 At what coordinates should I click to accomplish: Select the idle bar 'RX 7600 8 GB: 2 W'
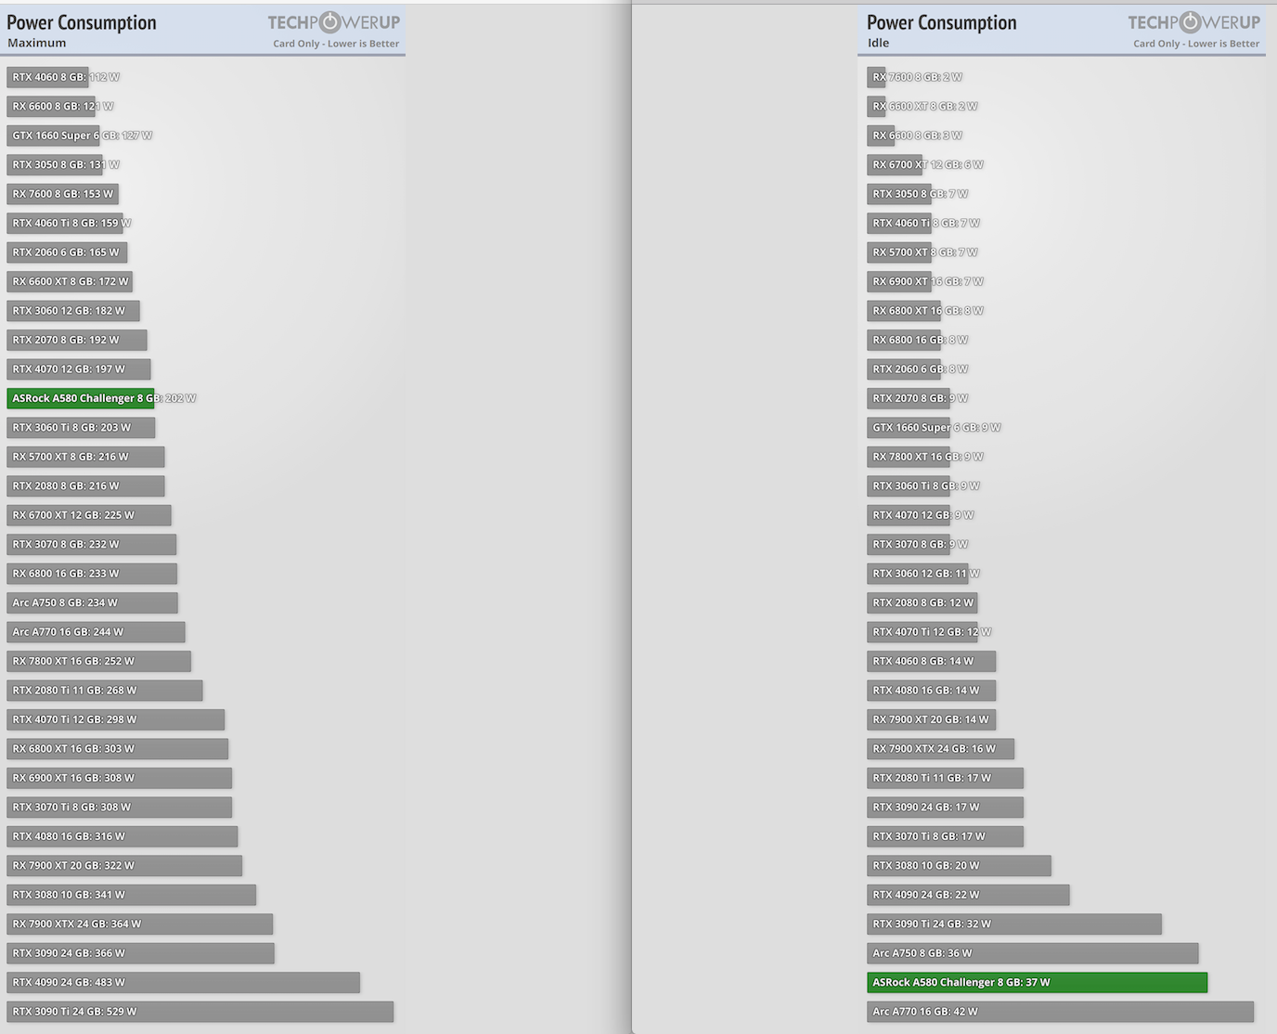pos(876,77)
